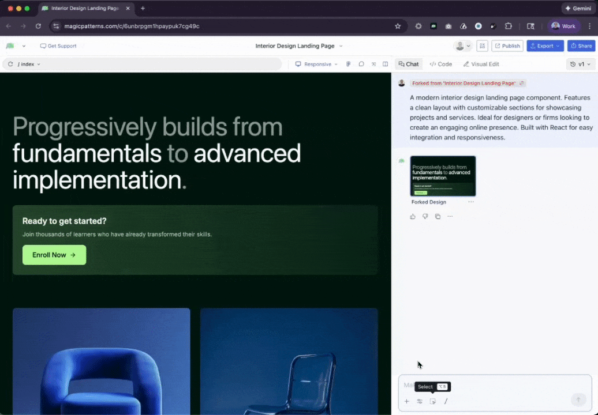Screen dimensions: 598x415
Task: Click the slash command icon in chat input
Action: tap(446, 401)
